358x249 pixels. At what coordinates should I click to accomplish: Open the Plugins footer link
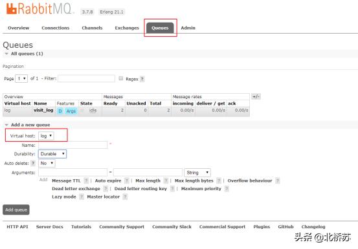262,226
